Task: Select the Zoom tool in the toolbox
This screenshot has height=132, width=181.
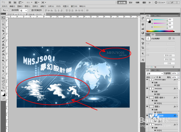Action: (x=3, y=88)
